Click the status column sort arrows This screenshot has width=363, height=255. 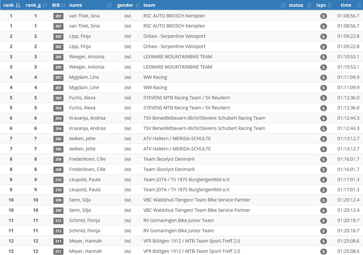click(x=309, y=5)
